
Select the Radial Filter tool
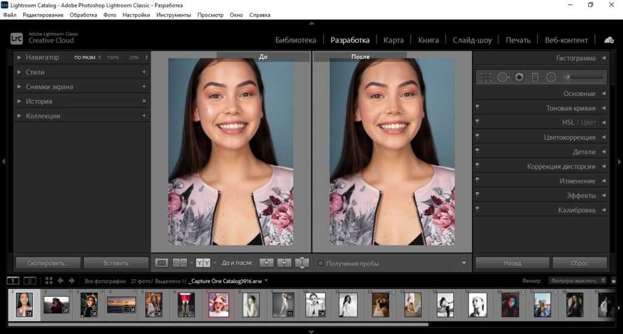(551, 77)
